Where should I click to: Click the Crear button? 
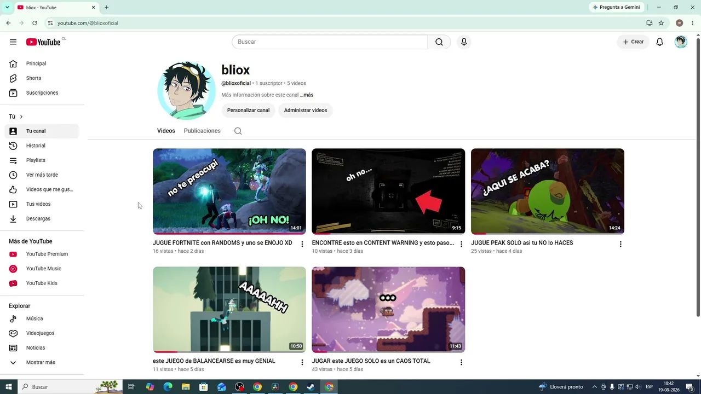(633, 42)
